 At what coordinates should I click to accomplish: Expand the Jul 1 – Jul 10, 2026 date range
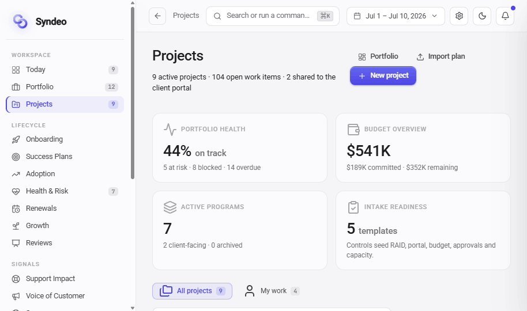click(x=396, y=16)
